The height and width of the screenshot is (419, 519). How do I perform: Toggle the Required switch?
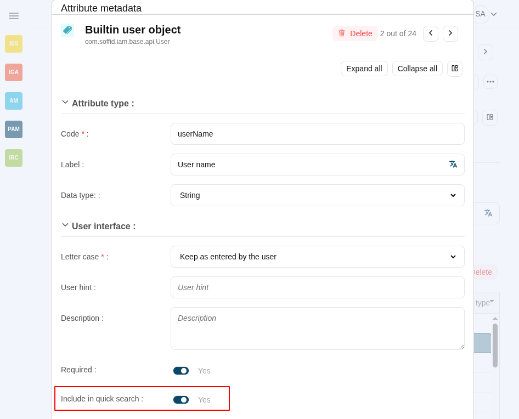(x=181, y=371)
